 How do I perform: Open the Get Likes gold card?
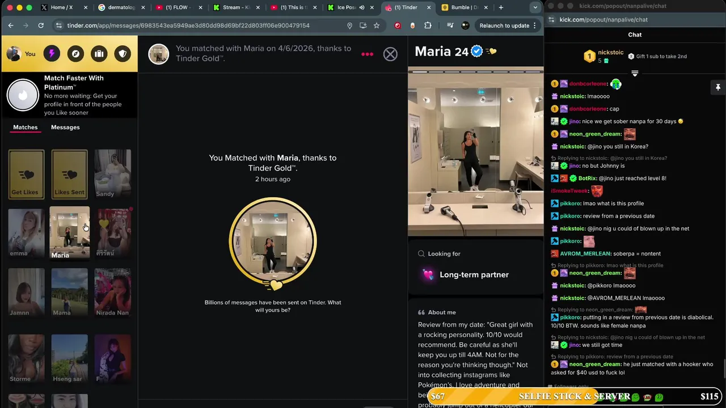[26, 174]
